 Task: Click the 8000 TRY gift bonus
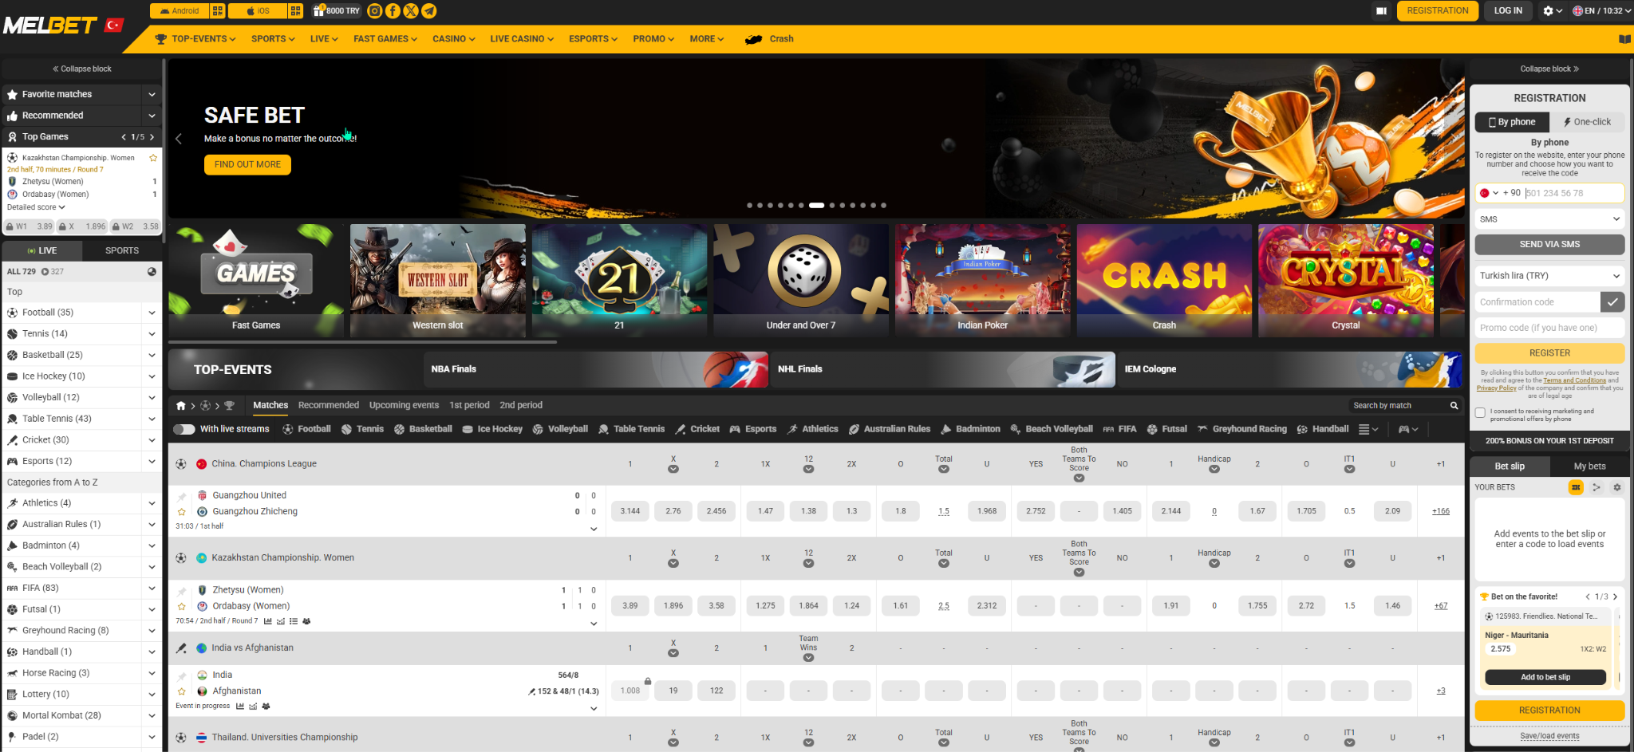tap(336, 11)
